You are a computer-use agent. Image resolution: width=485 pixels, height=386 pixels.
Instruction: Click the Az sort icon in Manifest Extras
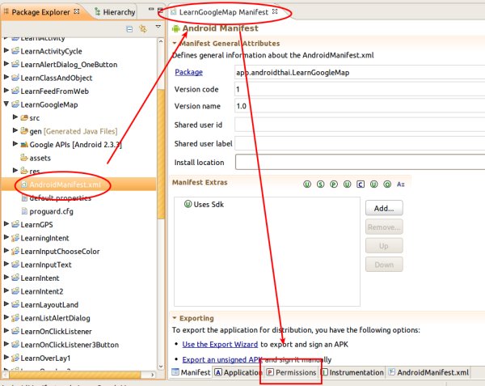401,185
